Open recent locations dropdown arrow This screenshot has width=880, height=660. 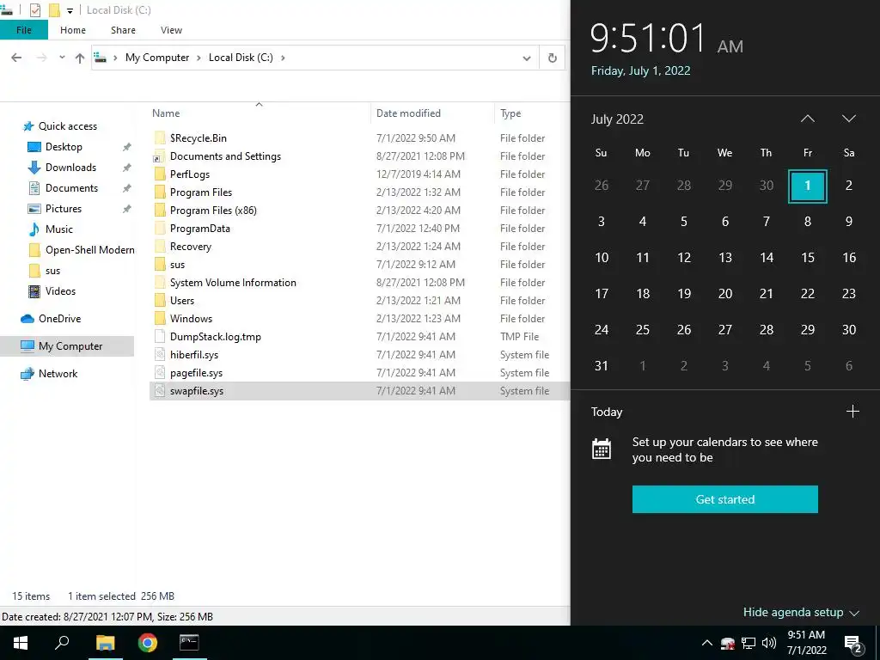[62, 58]
